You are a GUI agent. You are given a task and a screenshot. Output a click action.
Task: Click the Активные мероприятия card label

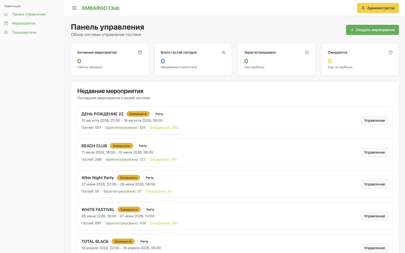97,52
